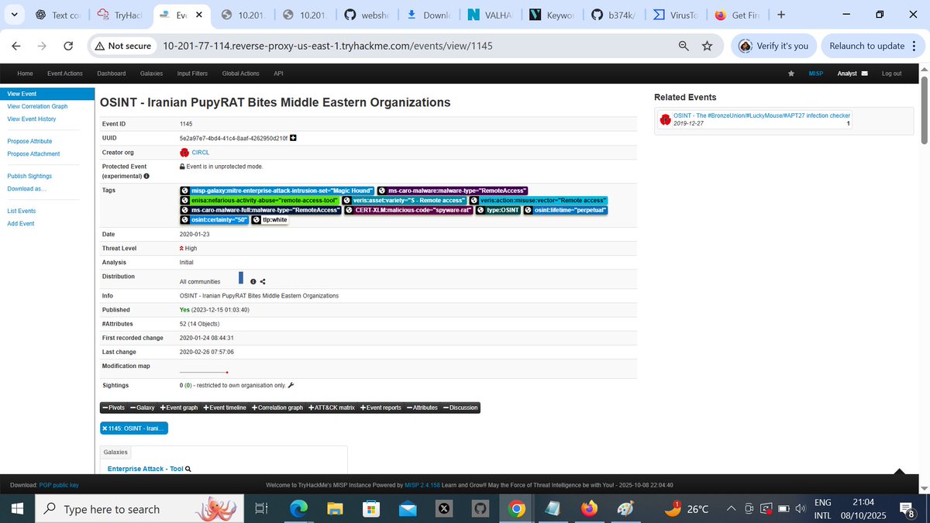Image resolution: width=930 pixels, height=523 pixels.
Task: Click the browser address bar URL
Action: 327,46
